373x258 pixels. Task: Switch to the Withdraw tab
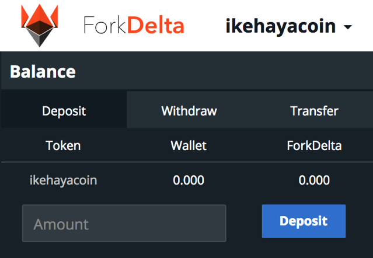point(189,110)
